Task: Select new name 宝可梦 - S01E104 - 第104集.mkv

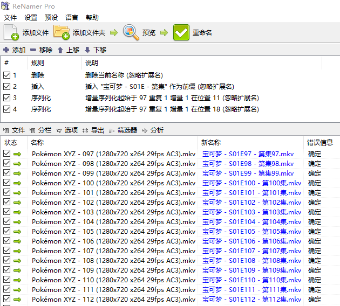Action: point(251,222)
